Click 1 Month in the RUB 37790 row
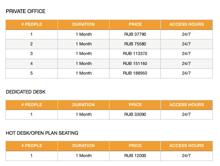220x166 pixels. [x=84, y=34]
